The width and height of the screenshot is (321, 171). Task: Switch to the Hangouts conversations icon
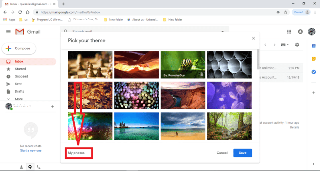click(x=30, y=167)
